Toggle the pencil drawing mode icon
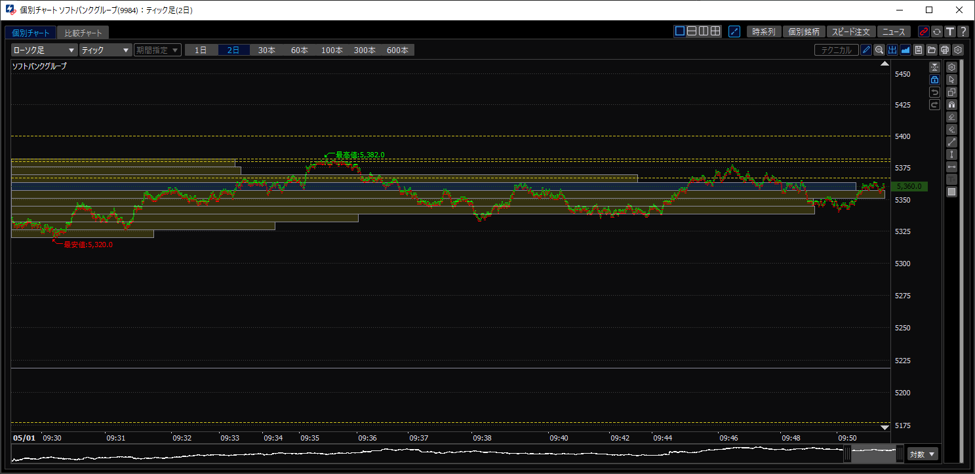 click(866, 50)
